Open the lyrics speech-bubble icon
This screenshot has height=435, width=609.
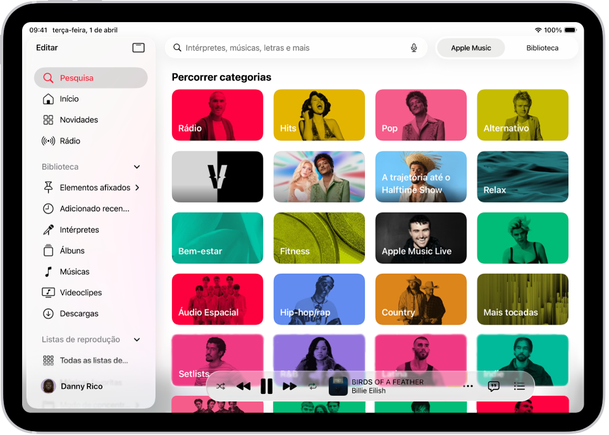(493, 386)
